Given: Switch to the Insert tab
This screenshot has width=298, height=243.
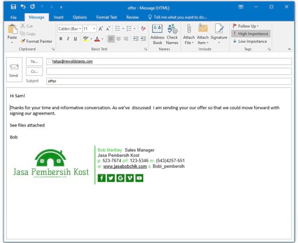Looking at the screenshot, I should tap(58, 17).
